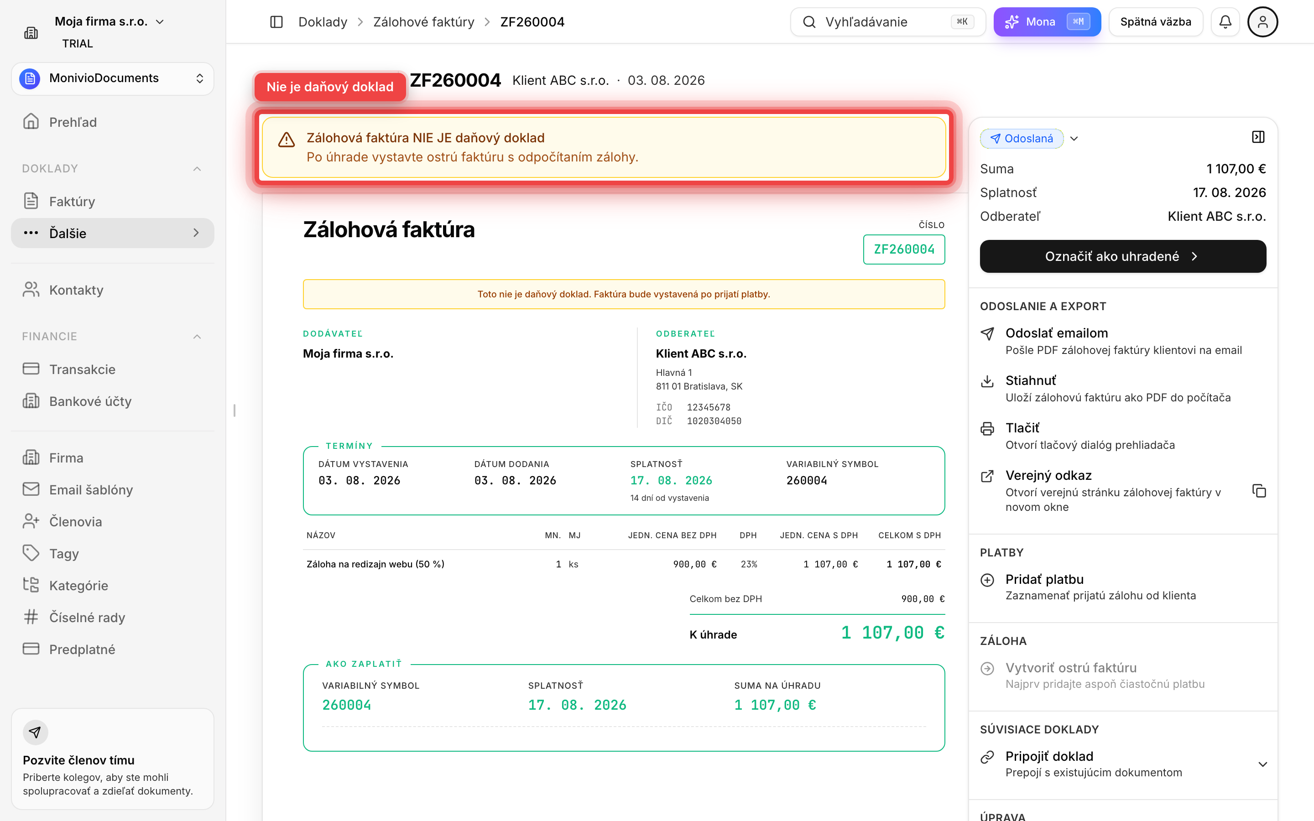Image resolution: width=1314 pixels, height=821 pixels.
Task: Click the Kontakty people icon
Action: click(31, 290)
